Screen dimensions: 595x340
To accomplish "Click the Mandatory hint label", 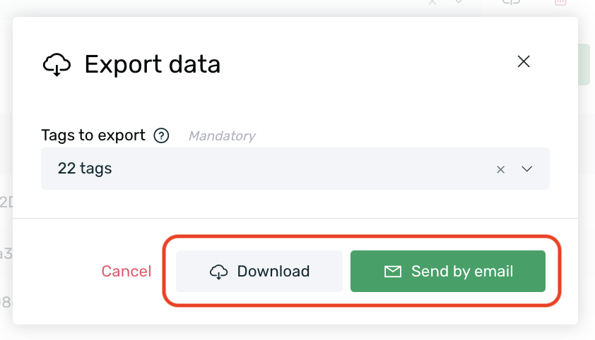I will (222, 135).
